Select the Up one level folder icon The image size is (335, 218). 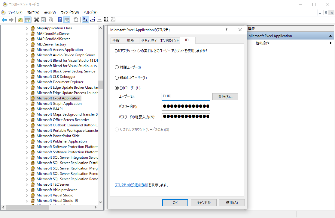point(20,20)
